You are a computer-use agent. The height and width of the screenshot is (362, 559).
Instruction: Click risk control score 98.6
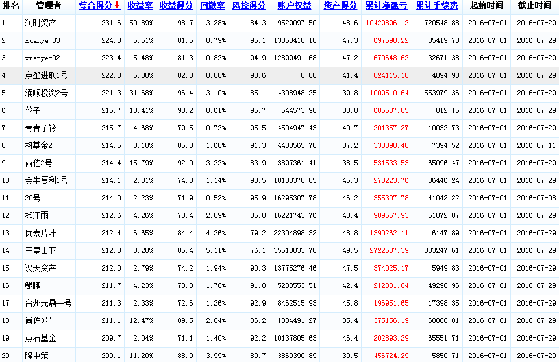[x=258, y=75]
